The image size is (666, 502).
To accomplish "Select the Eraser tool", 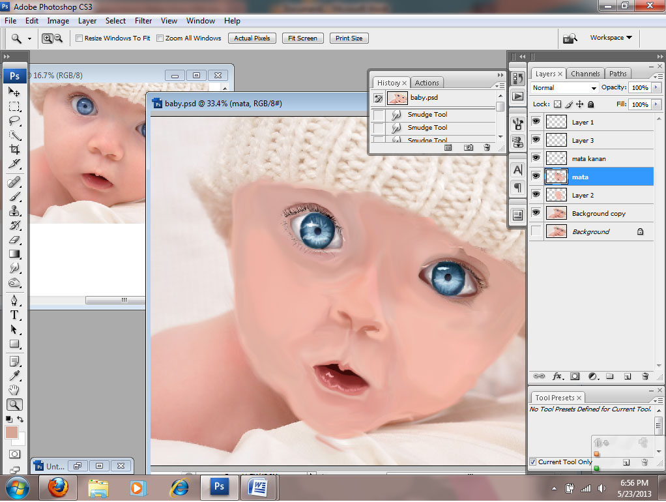I will (14, 240).
